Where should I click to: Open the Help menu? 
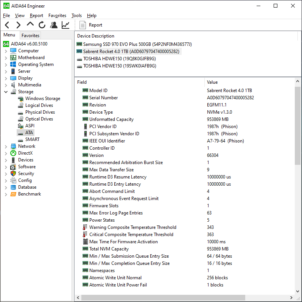click(92, 16)
